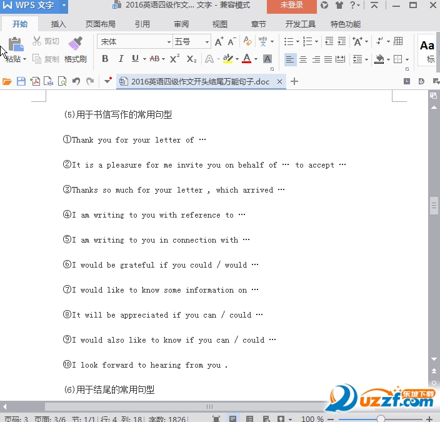
Task: Collapse the ribbon with the up-arrow icon
Action: click(374, 5)
